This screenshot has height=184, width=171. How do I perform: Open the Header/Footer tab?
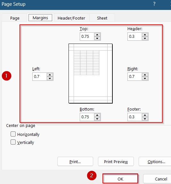71,18
